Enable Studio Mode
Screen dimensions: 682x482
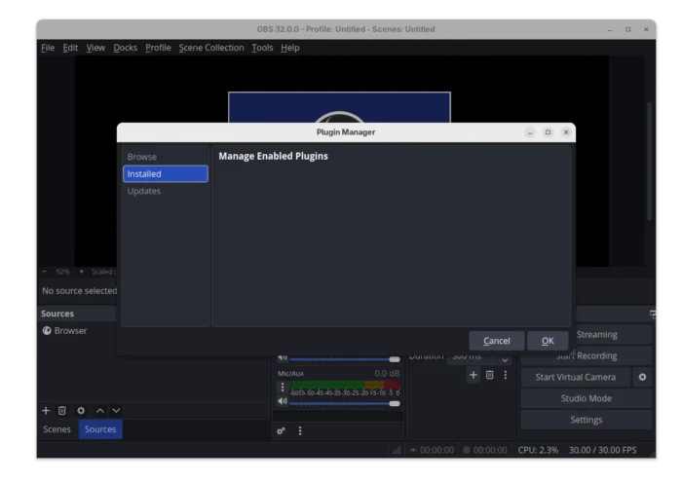point(587,398)
